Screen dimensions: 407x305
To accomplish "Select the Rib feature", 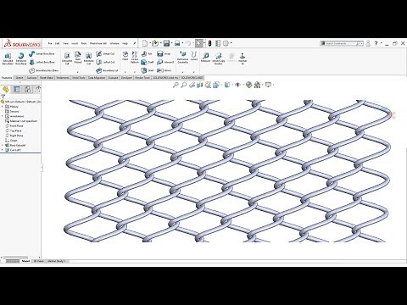I will pyautogui.click(x=147, y=53).
